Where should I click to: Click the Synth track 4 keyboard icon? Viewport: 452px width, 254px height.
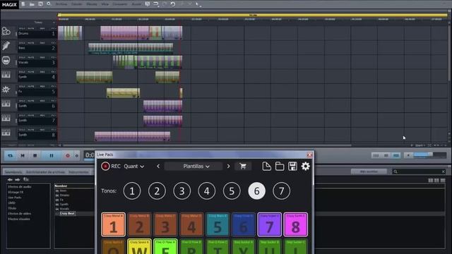click(x=6, y=75)
